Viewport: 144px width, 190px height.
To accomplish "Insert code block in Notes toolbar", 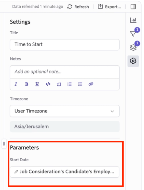I will [x=59, y=84].
